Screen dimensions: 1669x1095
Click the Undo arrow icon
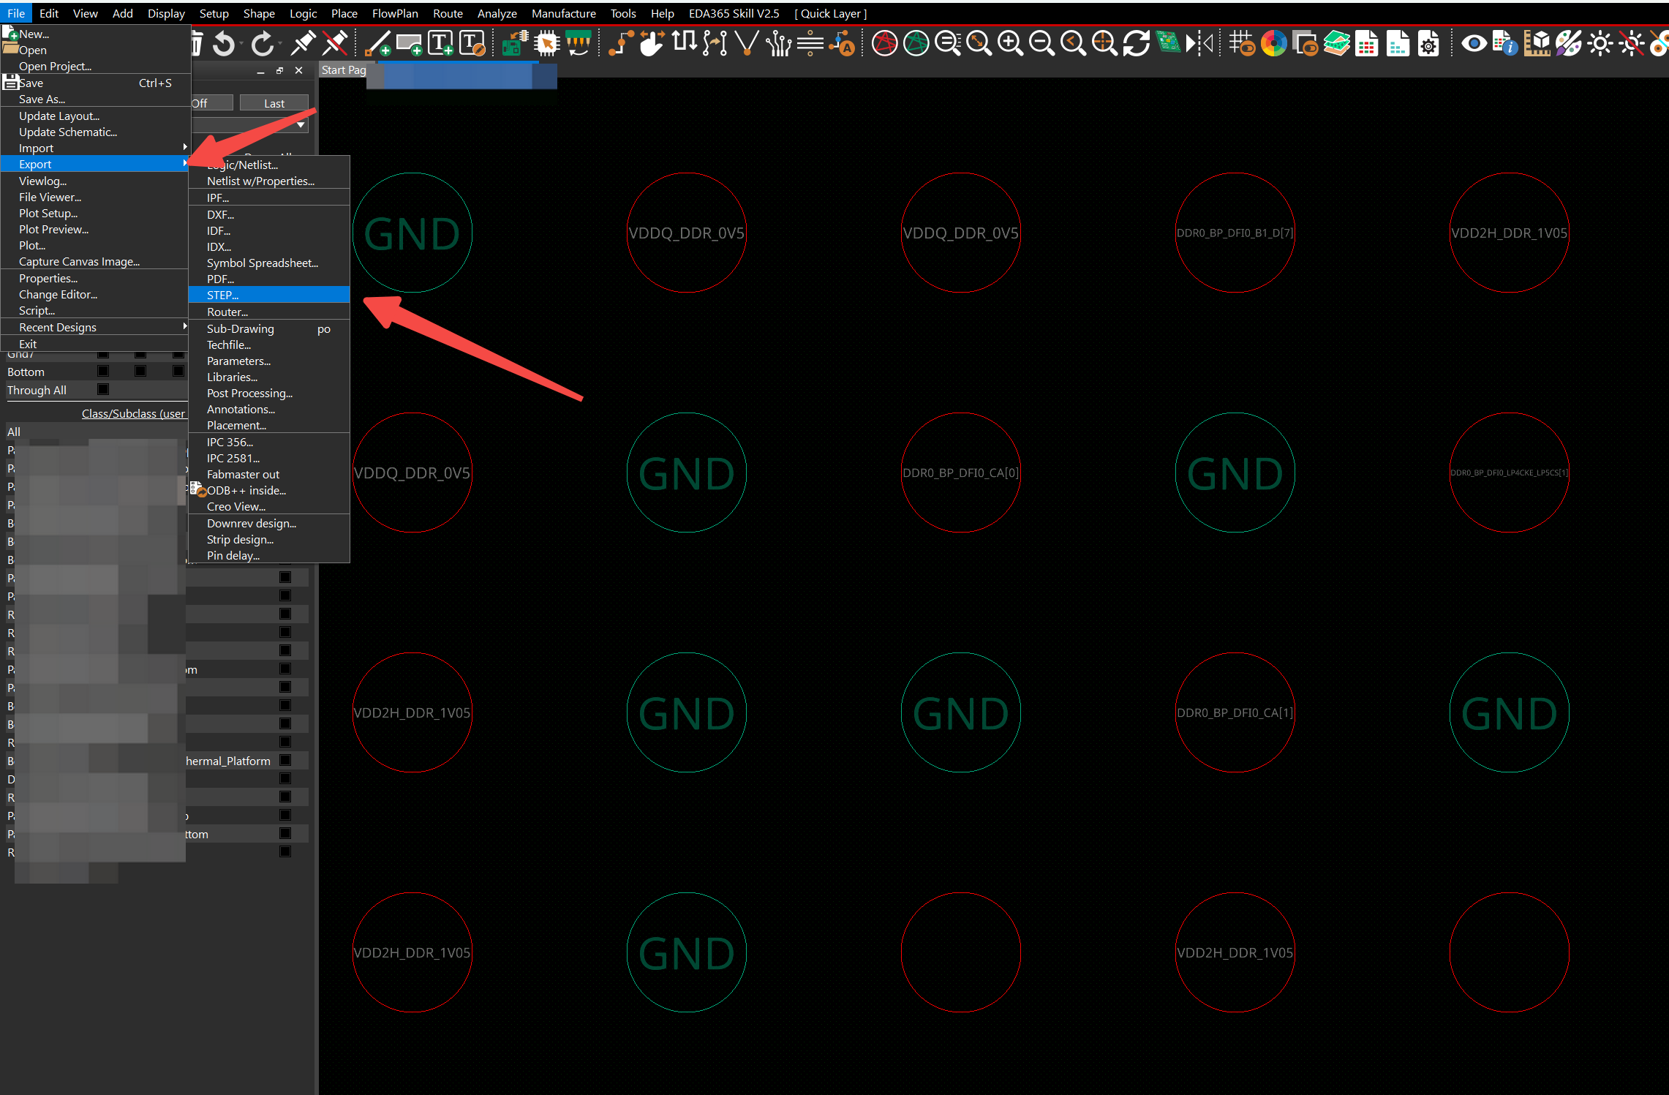coord(224,44)
